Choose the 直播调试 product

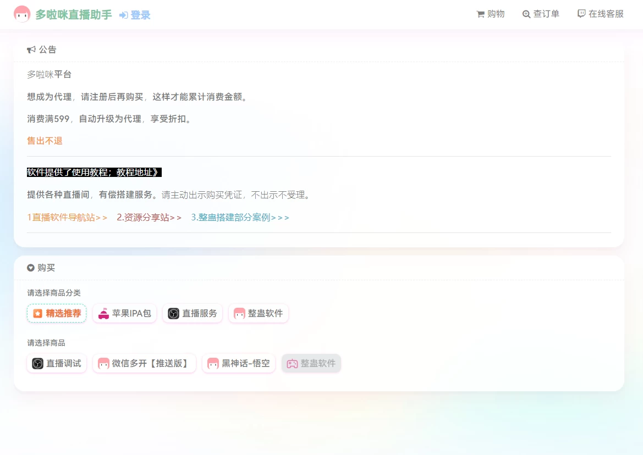click(x=57, y=363)
